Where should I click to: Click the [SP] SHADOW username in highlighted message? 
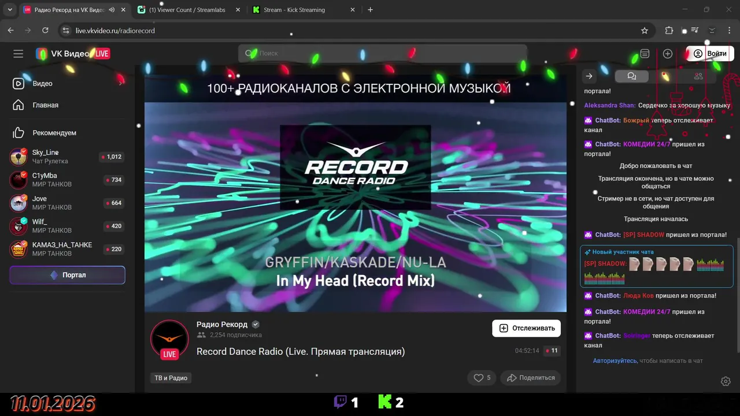pyautogui.click(x=605, y=263)
